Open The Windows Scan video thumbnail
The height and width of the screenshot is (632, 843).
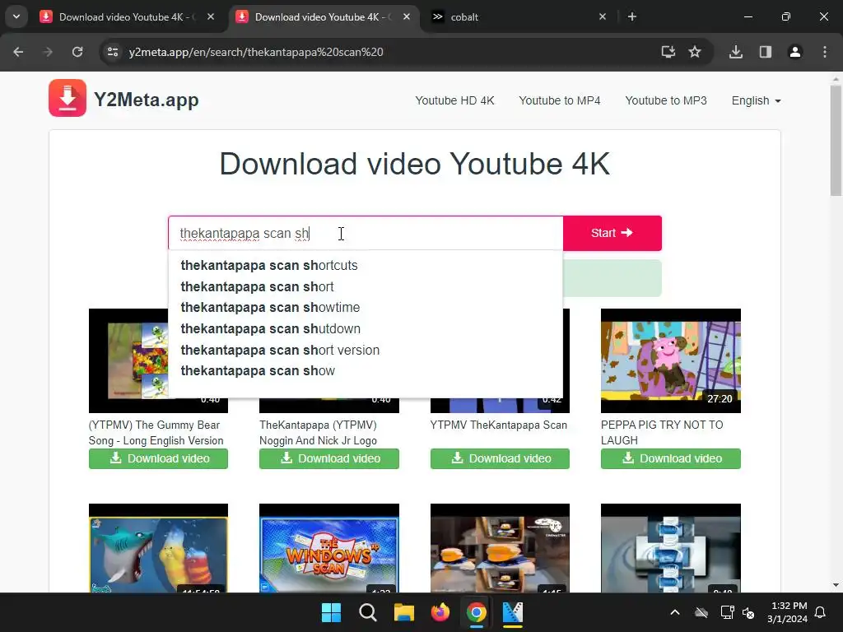pos(329,548)
